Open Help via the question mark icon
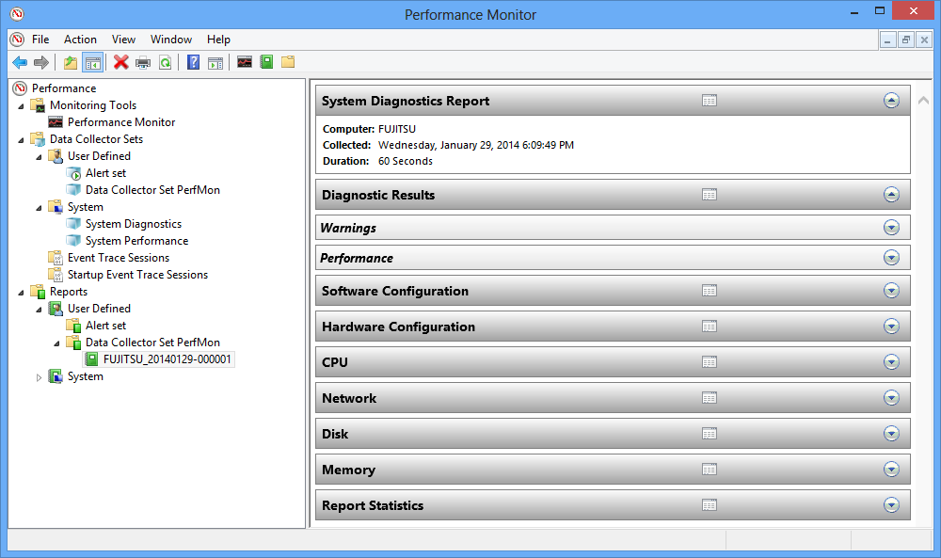Viewport: 941px width, 558px height. (x=193, y=62)
